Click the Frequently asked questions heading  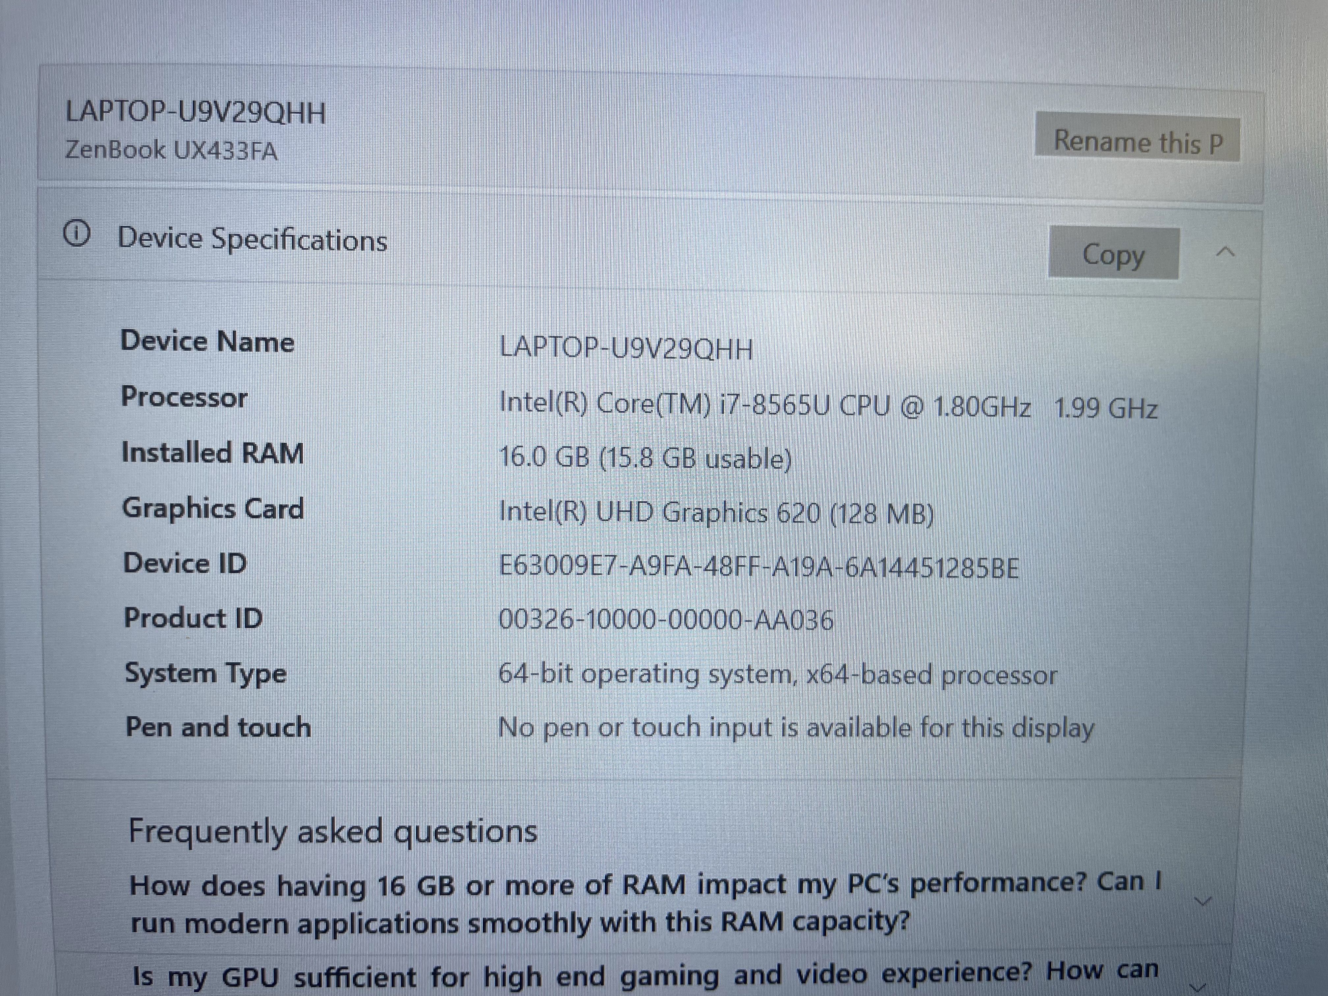(333, 833)
